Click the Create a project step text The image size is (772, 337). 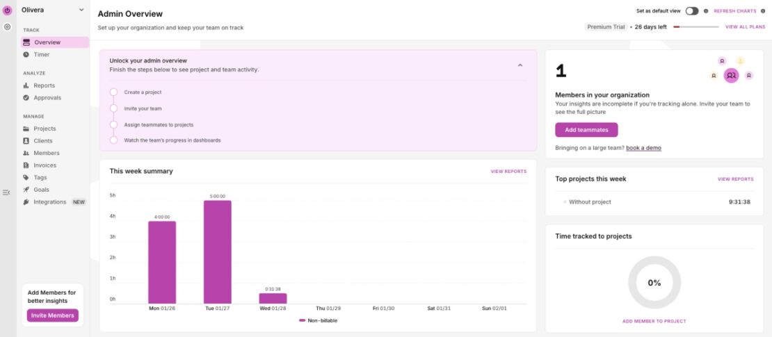[x=143, y=92]
